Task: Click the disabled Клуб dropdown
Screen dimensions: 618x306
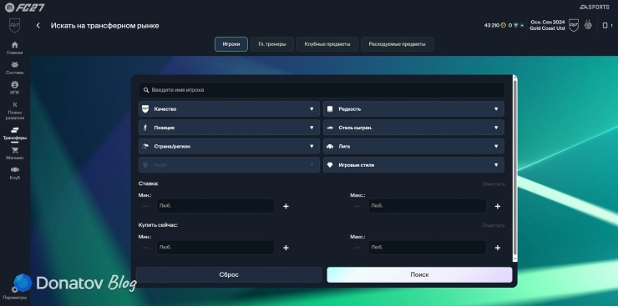Action: 229,165
